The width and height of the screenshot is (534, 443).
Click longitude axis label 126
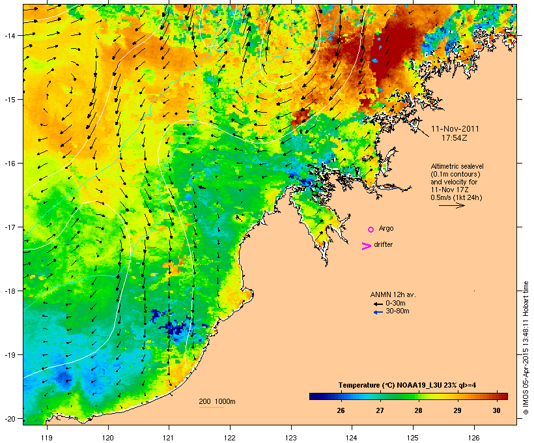point(473,438)
